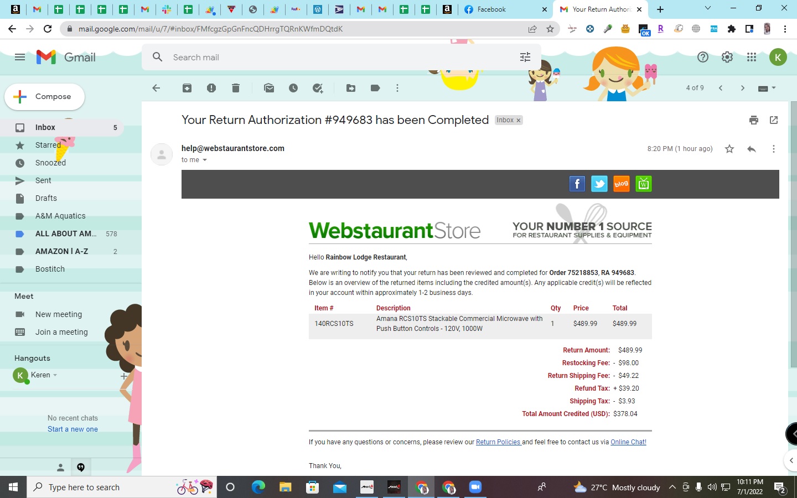Image resolution: width=797 pixels, height=498 pixels.
Task: Open the input tools keyboard dropdown
Action: 767,88
